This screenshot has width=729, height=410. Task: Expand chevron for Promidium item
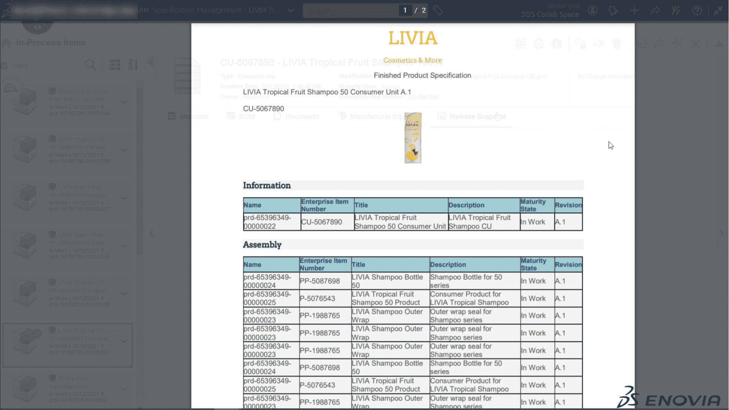pos(123,389)
